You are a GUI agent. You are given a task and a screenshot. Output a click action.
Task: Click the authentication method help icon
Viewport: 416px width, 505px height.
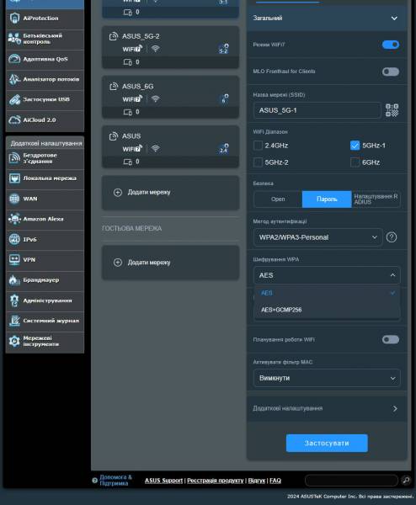pyautogui.click(x=392, y=237)
